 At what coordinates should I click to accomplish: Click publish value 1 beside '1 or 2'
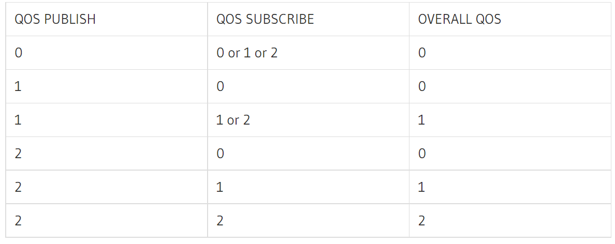(x=18, y=120)
